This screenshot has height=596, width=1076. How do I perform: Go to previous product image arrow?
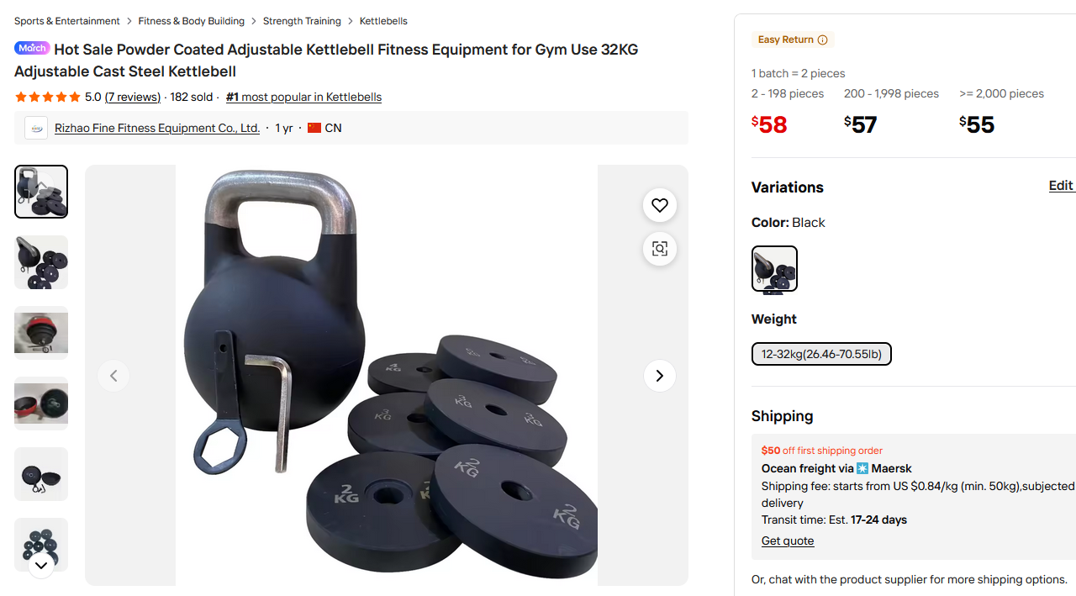tap(113, 376)
